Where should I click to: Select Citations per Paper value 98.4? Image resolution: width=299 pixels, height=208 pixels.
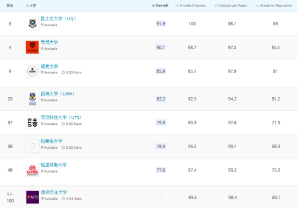point(233,197)
